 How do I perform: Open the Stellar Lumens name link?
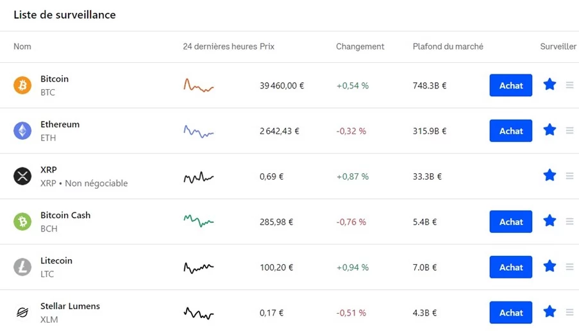coord(70,306)
